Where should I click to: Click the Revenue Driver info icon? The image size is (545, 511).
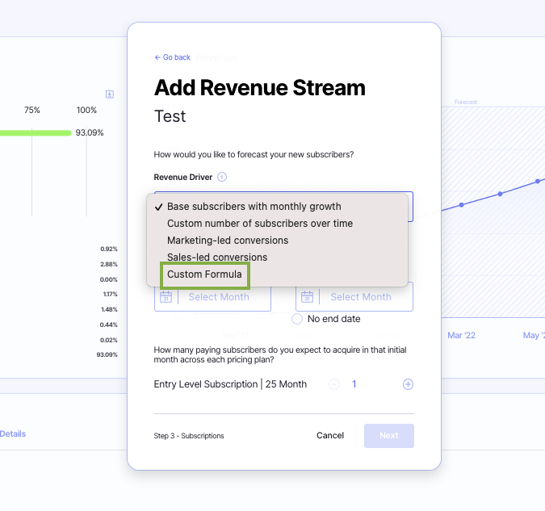coord(222,177)
